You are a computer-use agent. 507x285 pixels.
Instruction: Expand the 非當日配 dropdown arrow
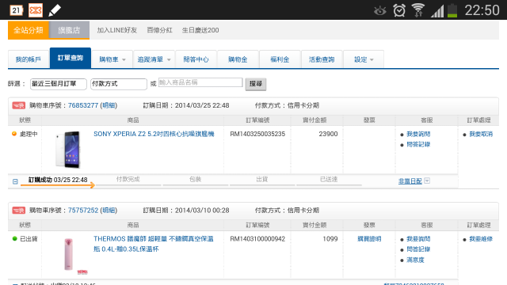pyautogui.click(x=427, y=180)
